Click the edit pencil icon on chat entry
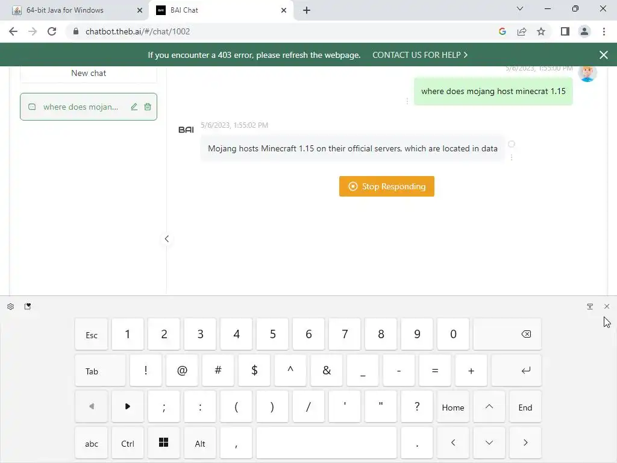 (134, 107)
